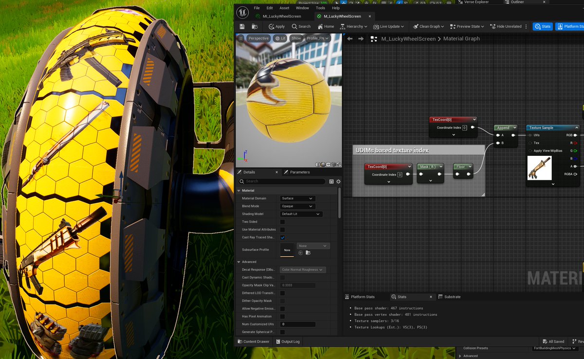
Task: Click the Lit view mode button
Action: (280, 38)
